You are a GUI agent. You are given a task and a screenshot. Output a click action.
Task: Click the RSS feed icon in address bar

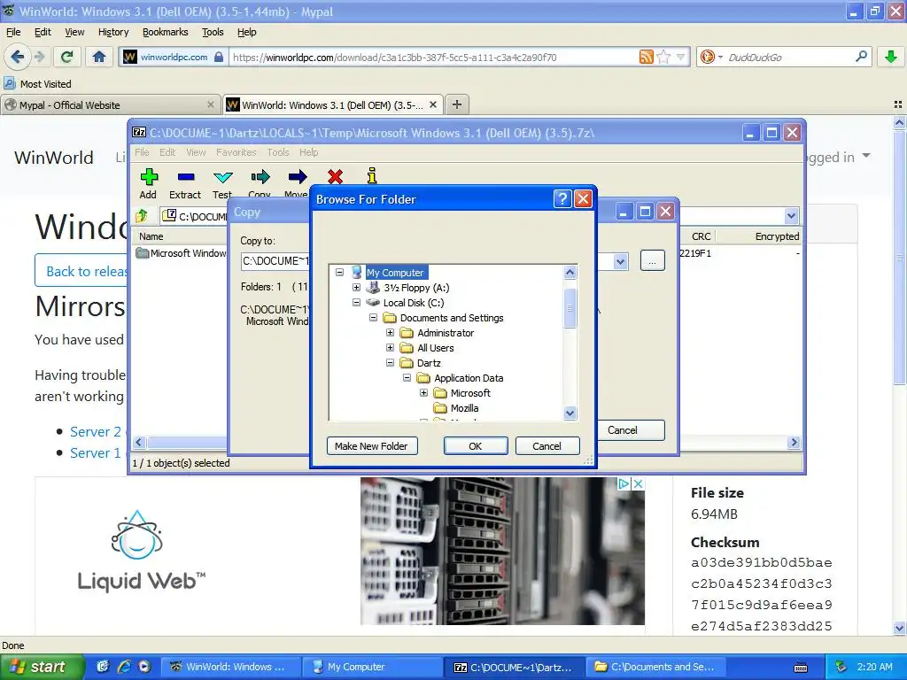pos(646,57)
